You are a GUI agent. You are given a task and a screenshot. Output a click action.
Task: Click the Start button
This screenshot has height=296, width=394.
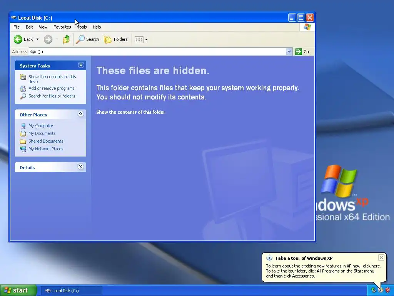pyautogui.click(x=18, y=291)
